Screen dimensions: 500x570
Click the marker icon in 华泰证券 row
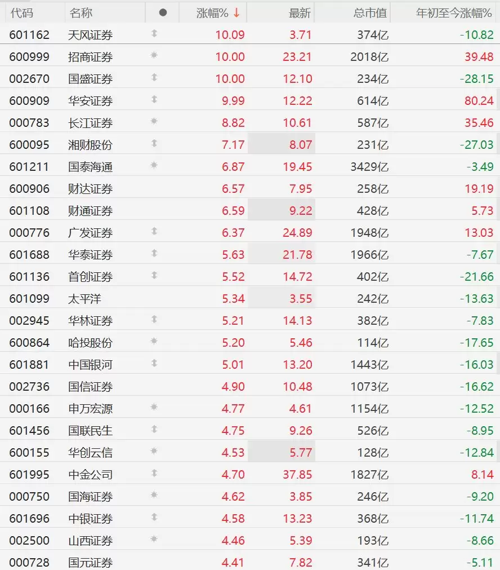154,253
